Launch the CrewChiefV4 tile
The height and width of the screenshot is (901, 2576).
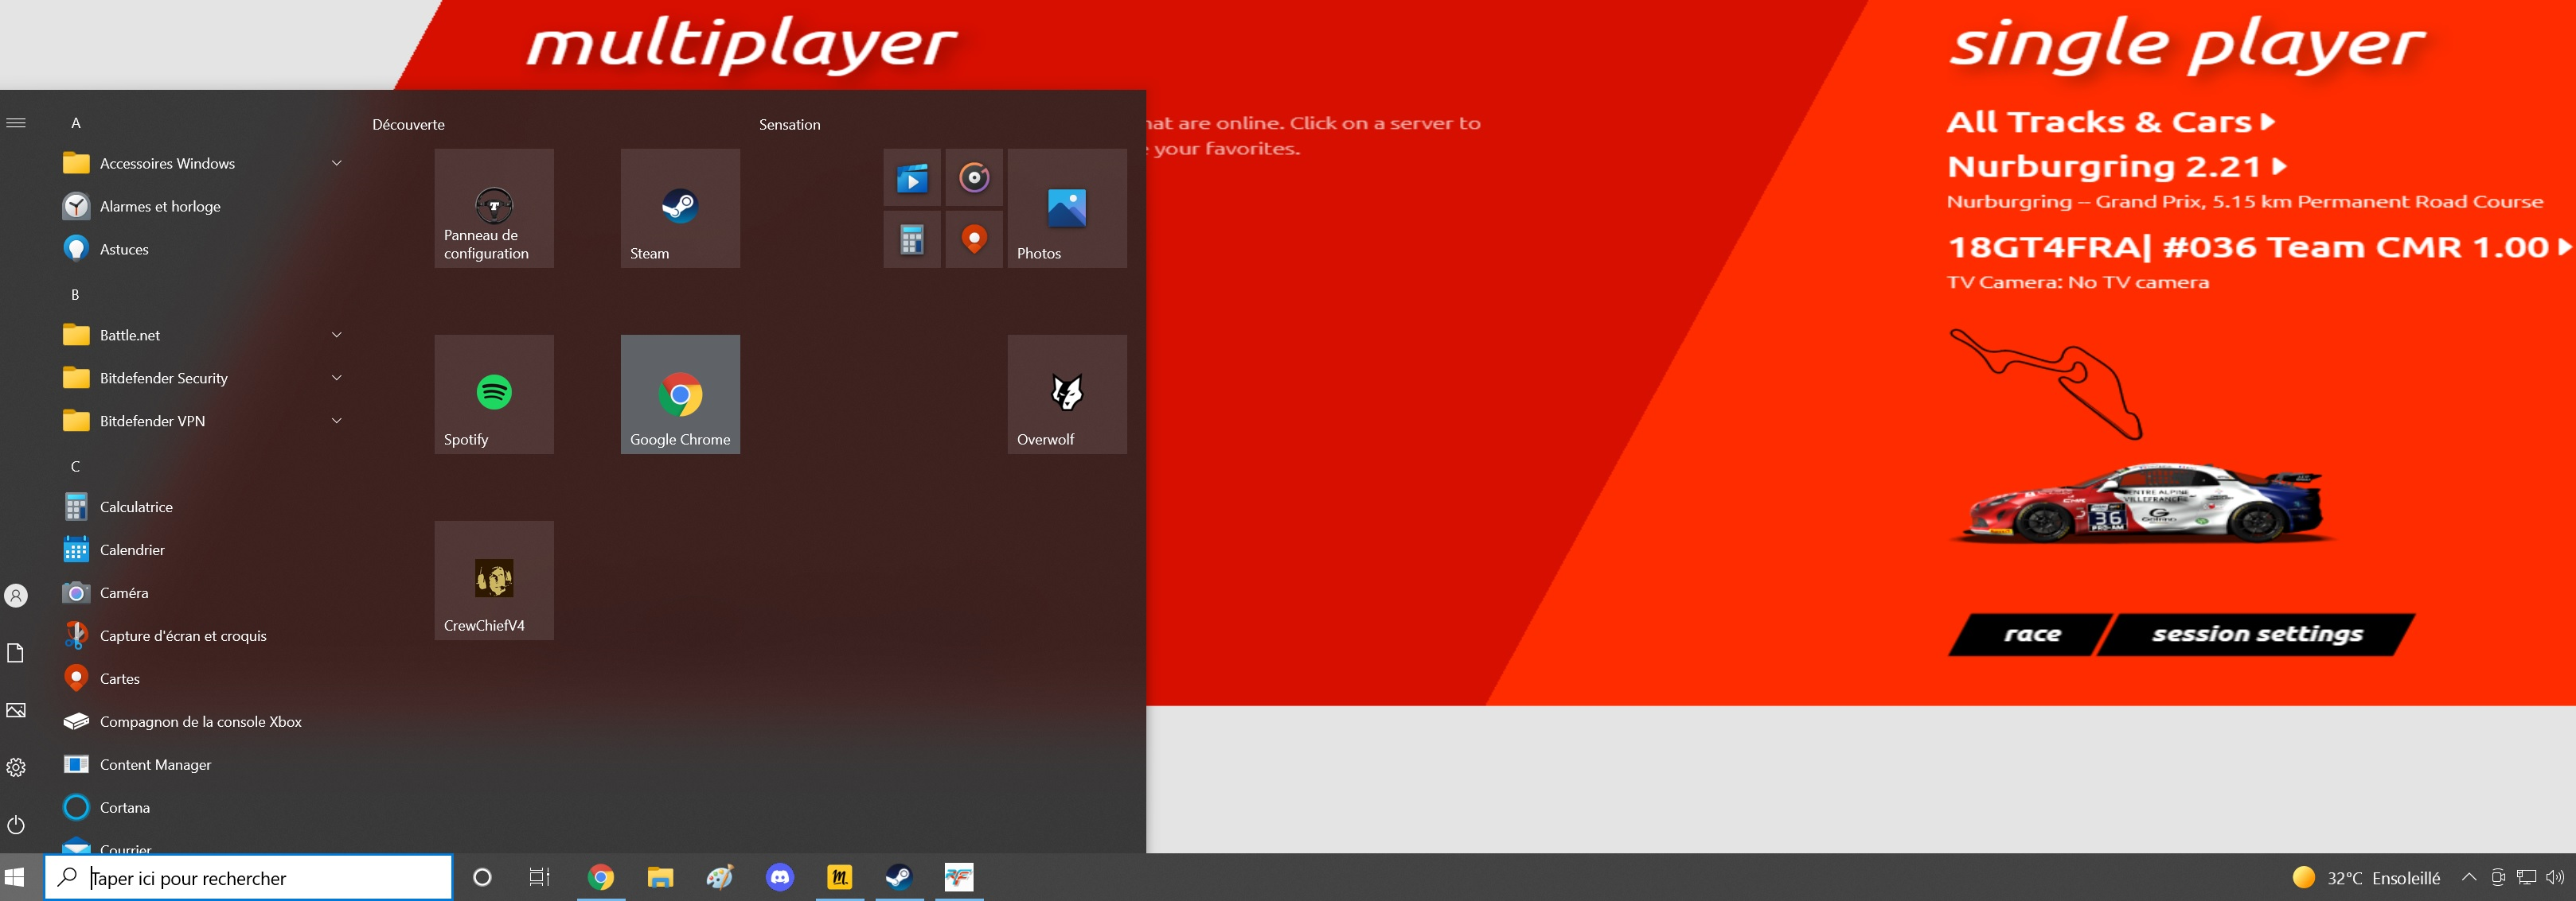[x=494, y=581]
